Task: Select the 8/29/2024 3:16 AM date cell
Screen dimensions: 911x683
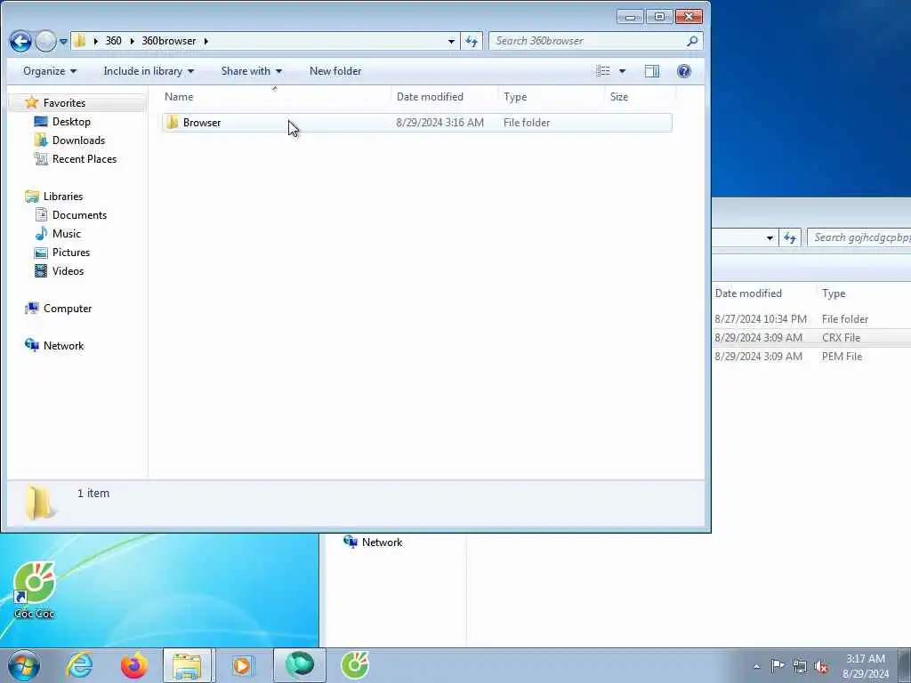Action: coord(439,123)
